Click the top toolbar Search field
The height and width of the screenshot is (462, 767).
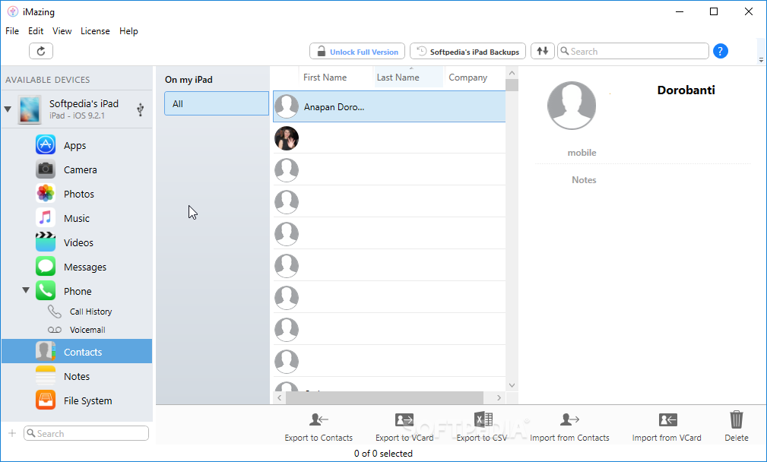pyautogui.click(x=633, y=52)
